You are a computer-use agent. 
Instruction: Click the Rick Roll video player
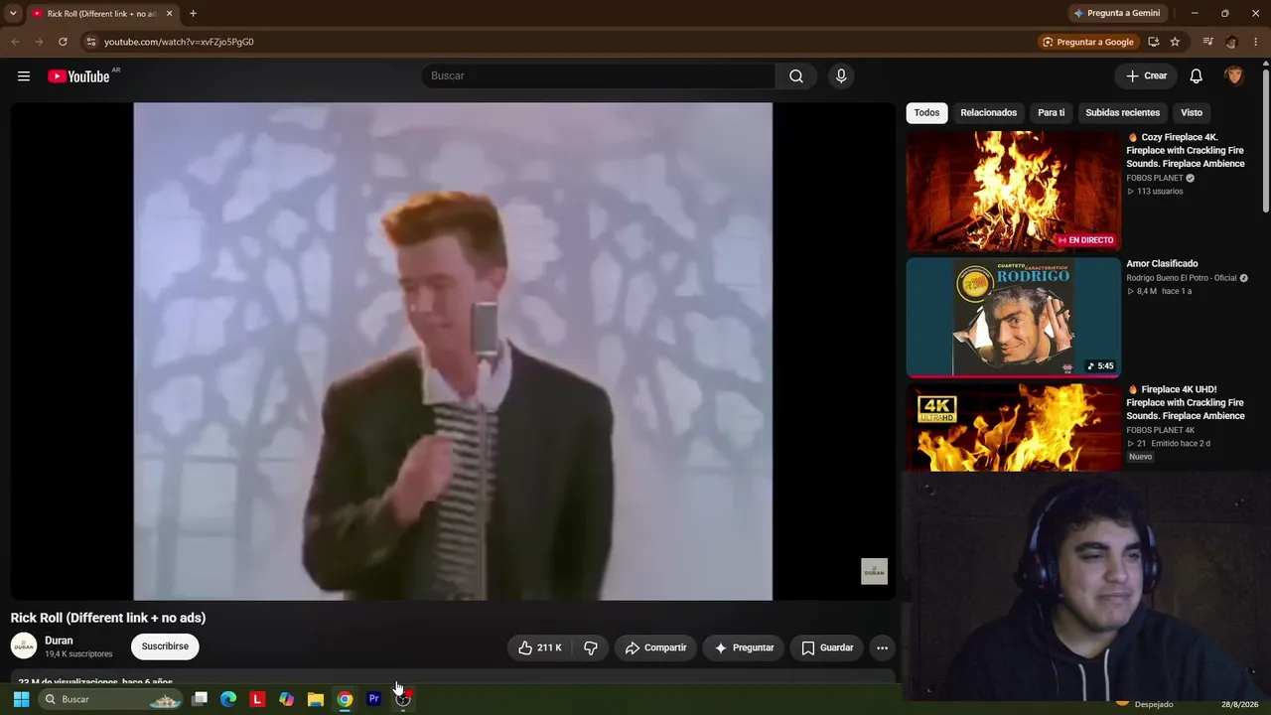[x=453, y=352]
